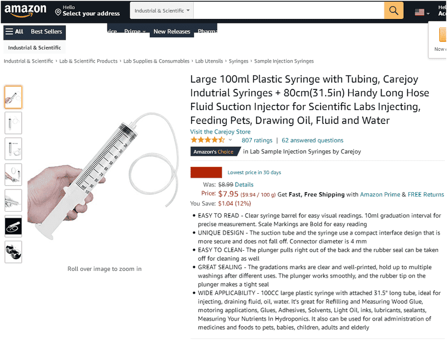The width and height of the screenshot is (447, 344).
Task: Open the Best Sellers tab
Action: click(46, 32)
